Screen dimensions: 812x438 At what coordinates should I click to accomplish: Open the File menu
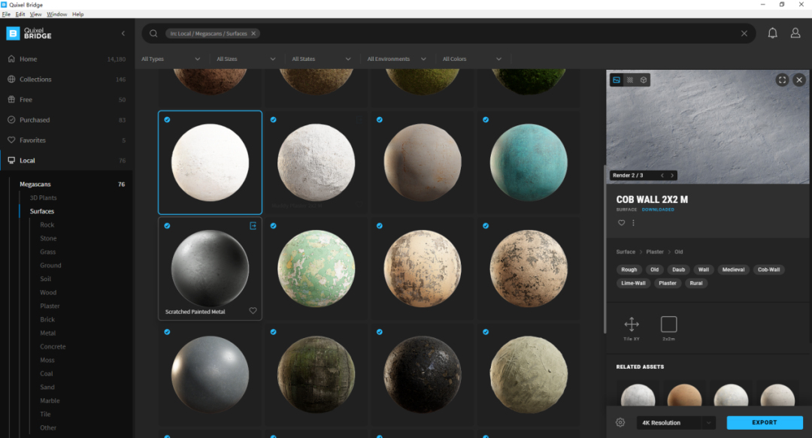[6, 14]
